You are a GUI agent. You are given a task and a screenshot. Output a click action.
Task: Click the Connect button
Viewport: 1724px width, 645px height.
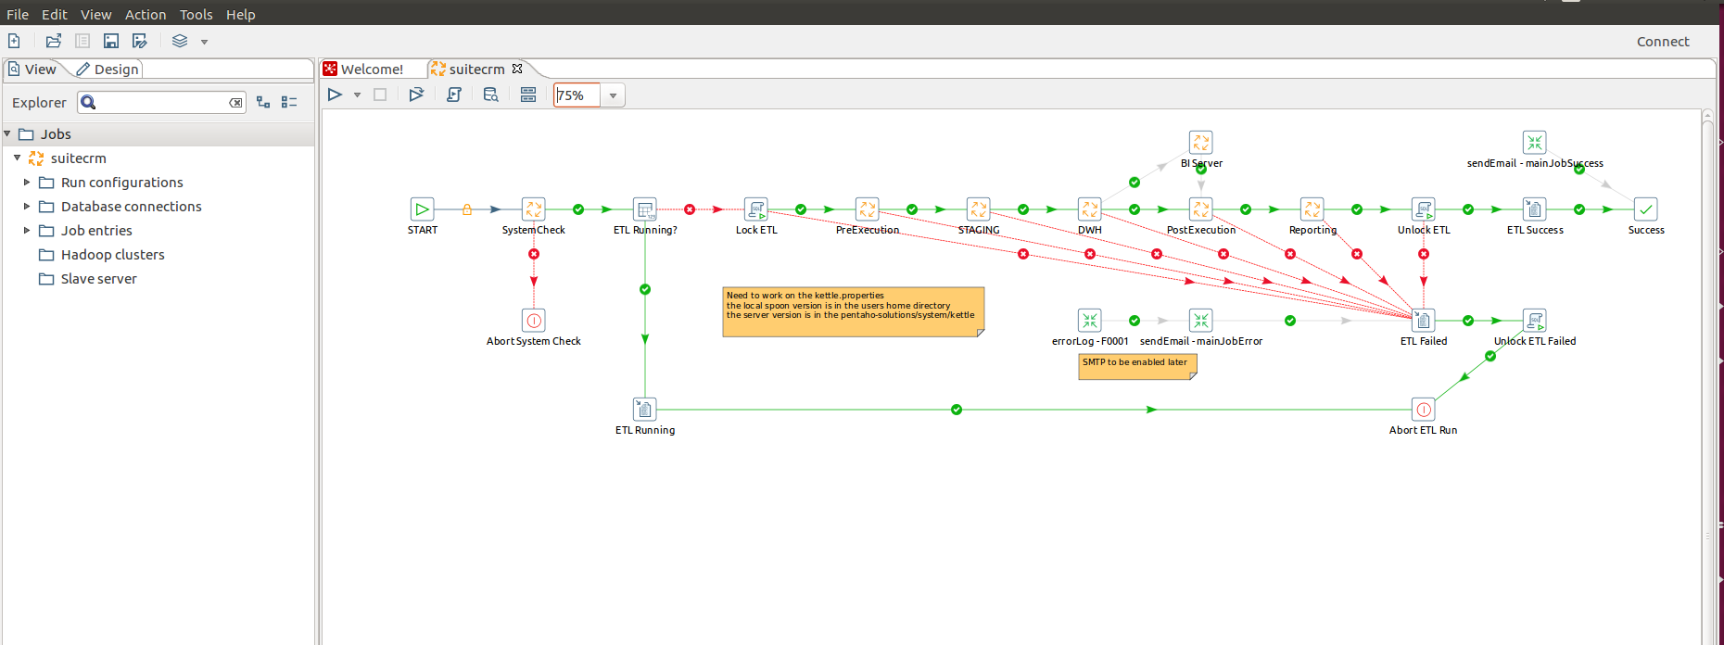[1662, 42]
